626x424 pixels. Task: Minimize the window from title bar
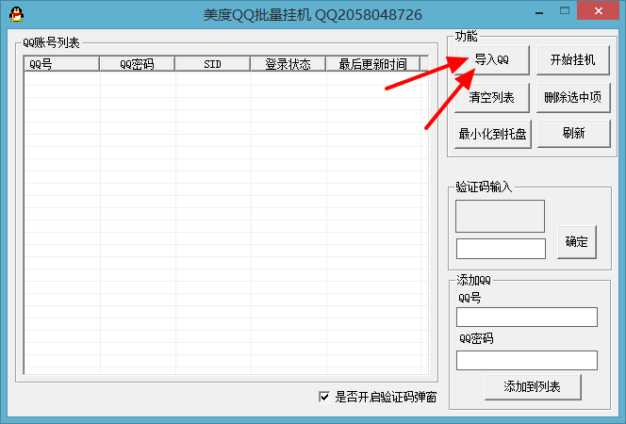point(539,12)
